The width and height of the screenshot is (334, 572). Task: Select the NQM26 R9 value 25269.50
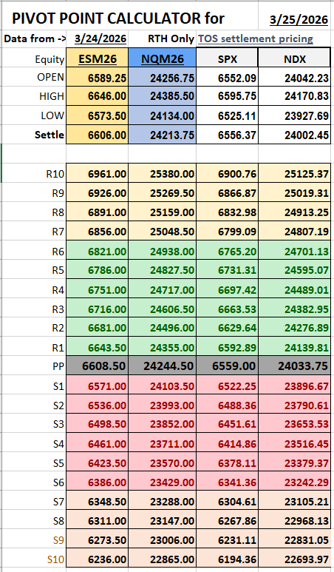(x=162, y=192)
